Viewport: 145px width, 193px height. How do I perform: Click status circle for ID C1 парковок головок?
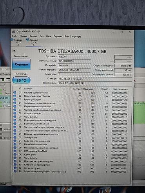(15, 134)
